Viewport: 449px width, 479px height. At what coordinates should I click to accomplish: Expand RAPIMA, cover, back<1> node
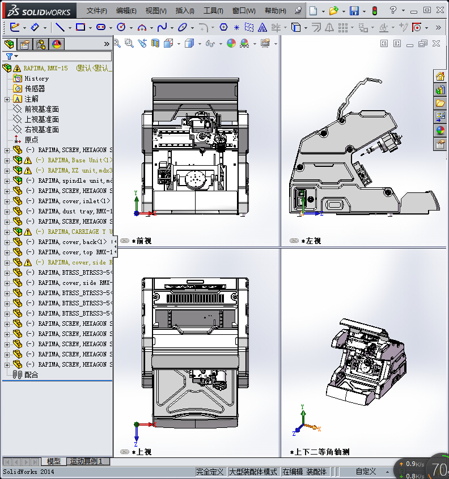(7, 242)
